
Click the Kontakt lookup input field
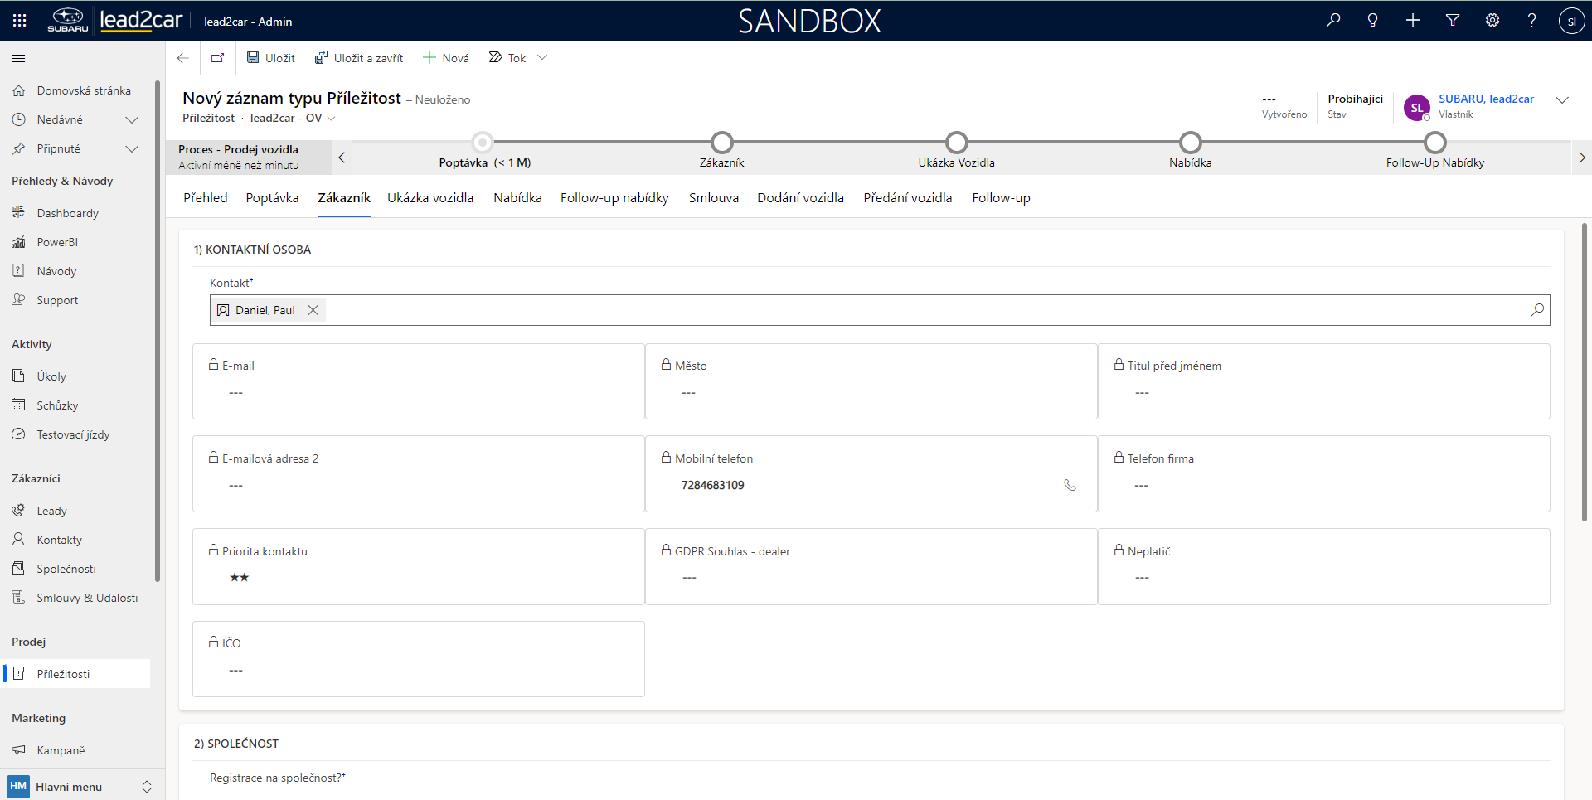pyautogui.click(x=912, y=310)
